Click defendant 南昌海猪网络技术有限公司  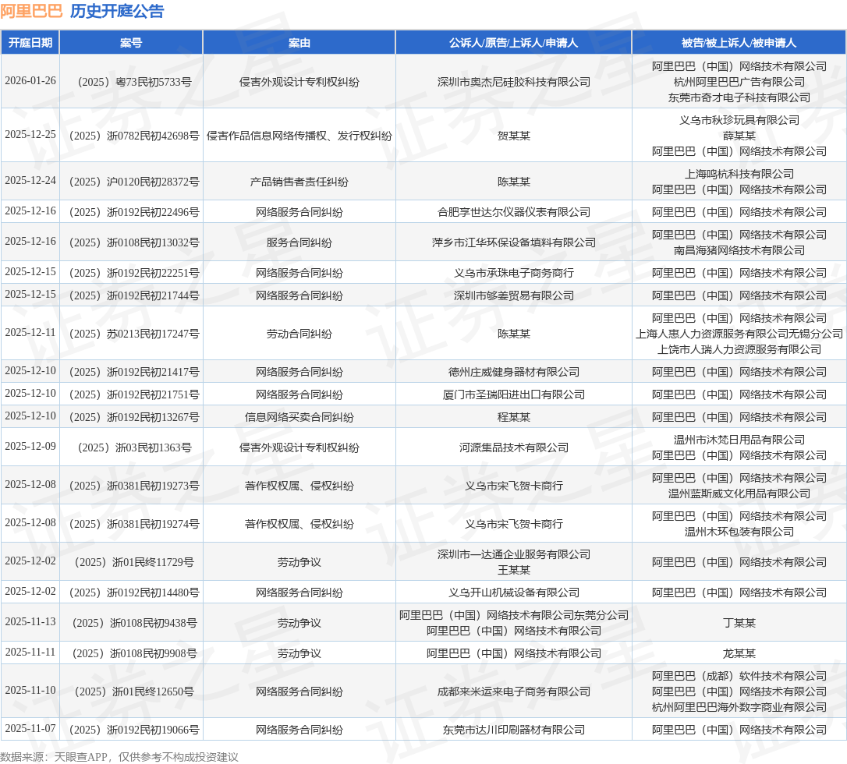pyautogui.click(x=739, y=250)
